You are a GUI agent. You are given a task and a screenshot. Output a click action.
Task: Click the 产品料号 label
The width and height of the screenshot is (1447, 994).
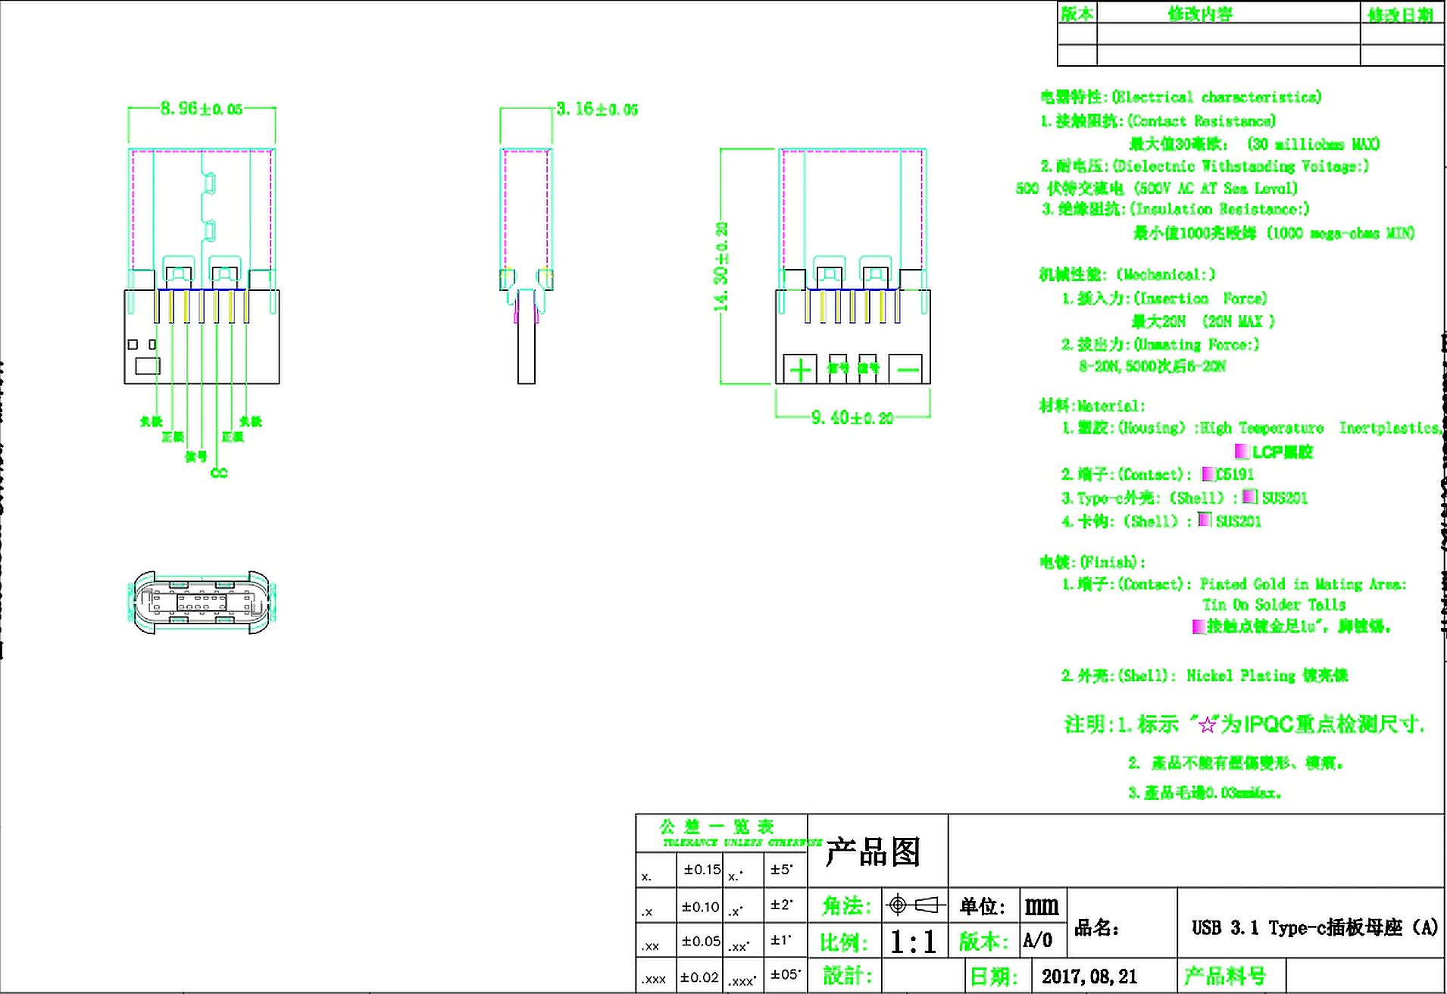pos(1224,975)
